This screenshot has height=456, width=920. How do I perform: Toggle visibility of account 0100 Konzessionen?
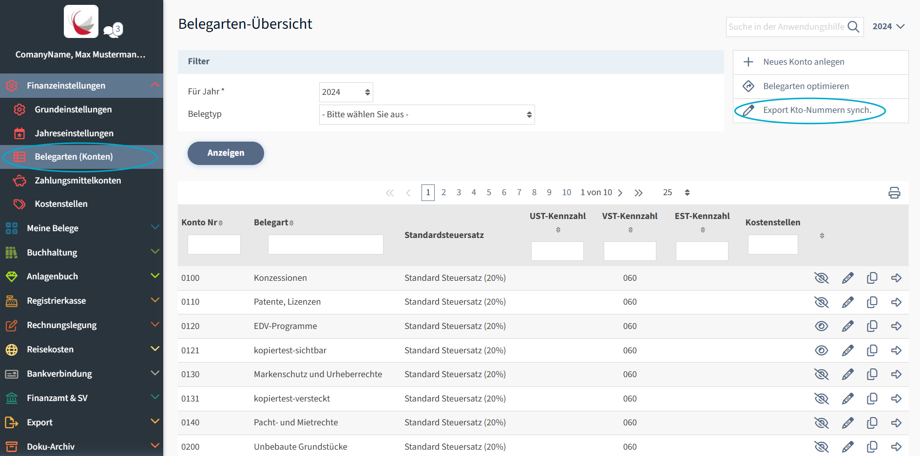click(x=821, y=278)
